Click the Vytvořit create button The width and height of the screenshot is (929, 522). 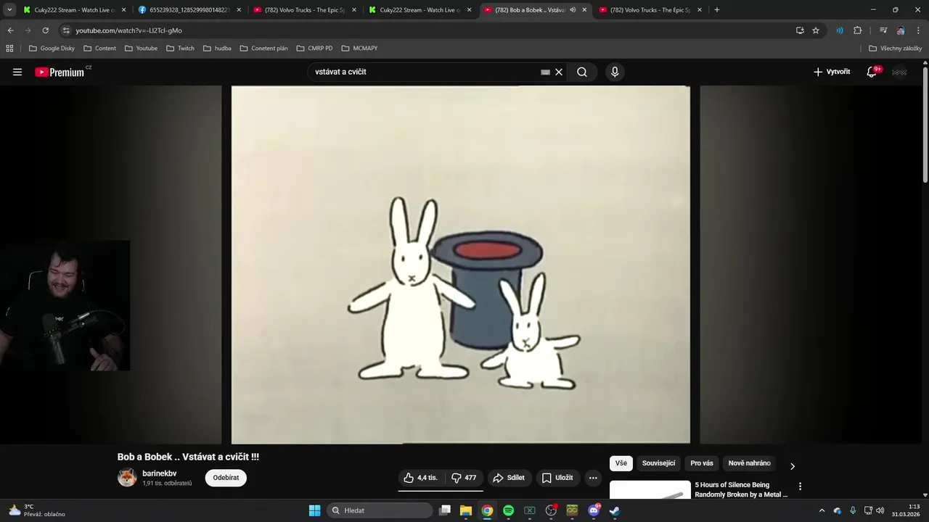pyautogui.click(x=832, y=72)
